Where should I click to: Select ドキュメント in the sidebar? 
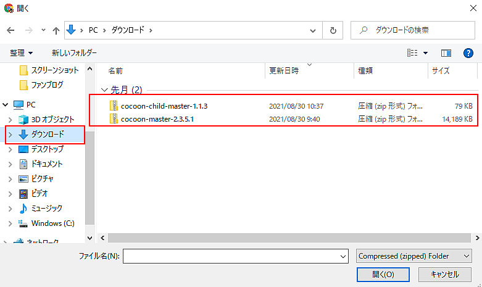click(x=41, y=164)
